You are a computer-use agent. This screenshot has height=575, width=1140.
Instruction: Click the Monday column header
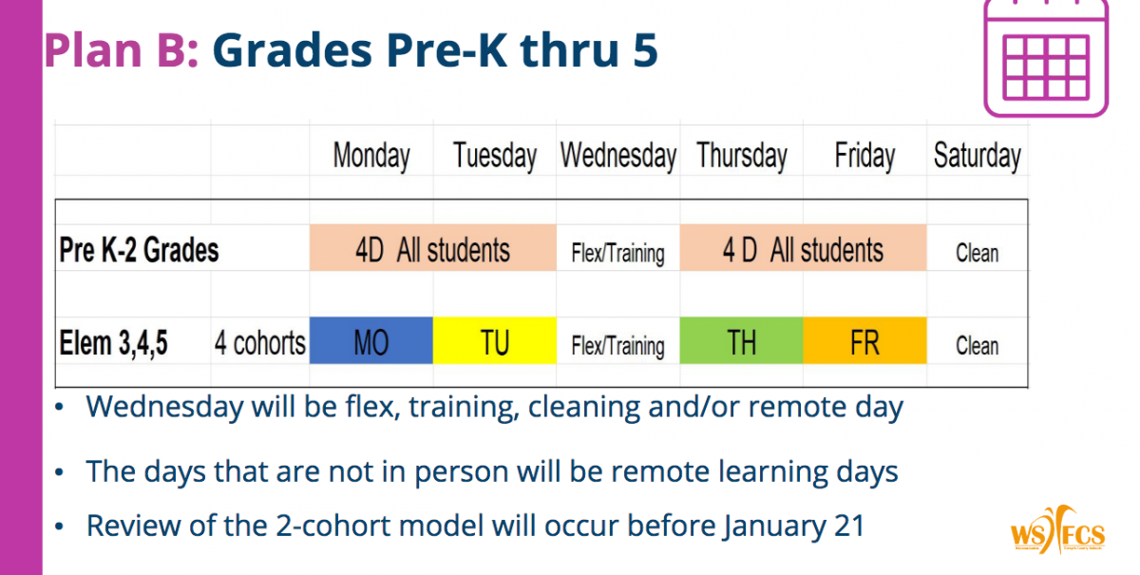tap(371, 155)
